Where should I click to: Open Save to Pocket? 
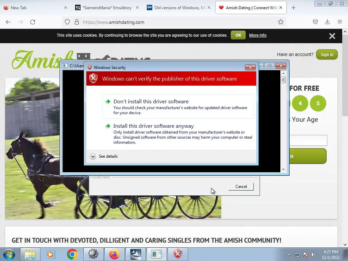coord(315,22)
